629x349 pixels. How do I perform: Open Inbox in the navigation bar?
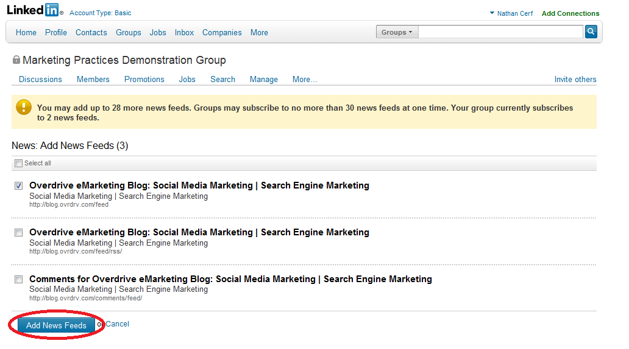(184, 32)
